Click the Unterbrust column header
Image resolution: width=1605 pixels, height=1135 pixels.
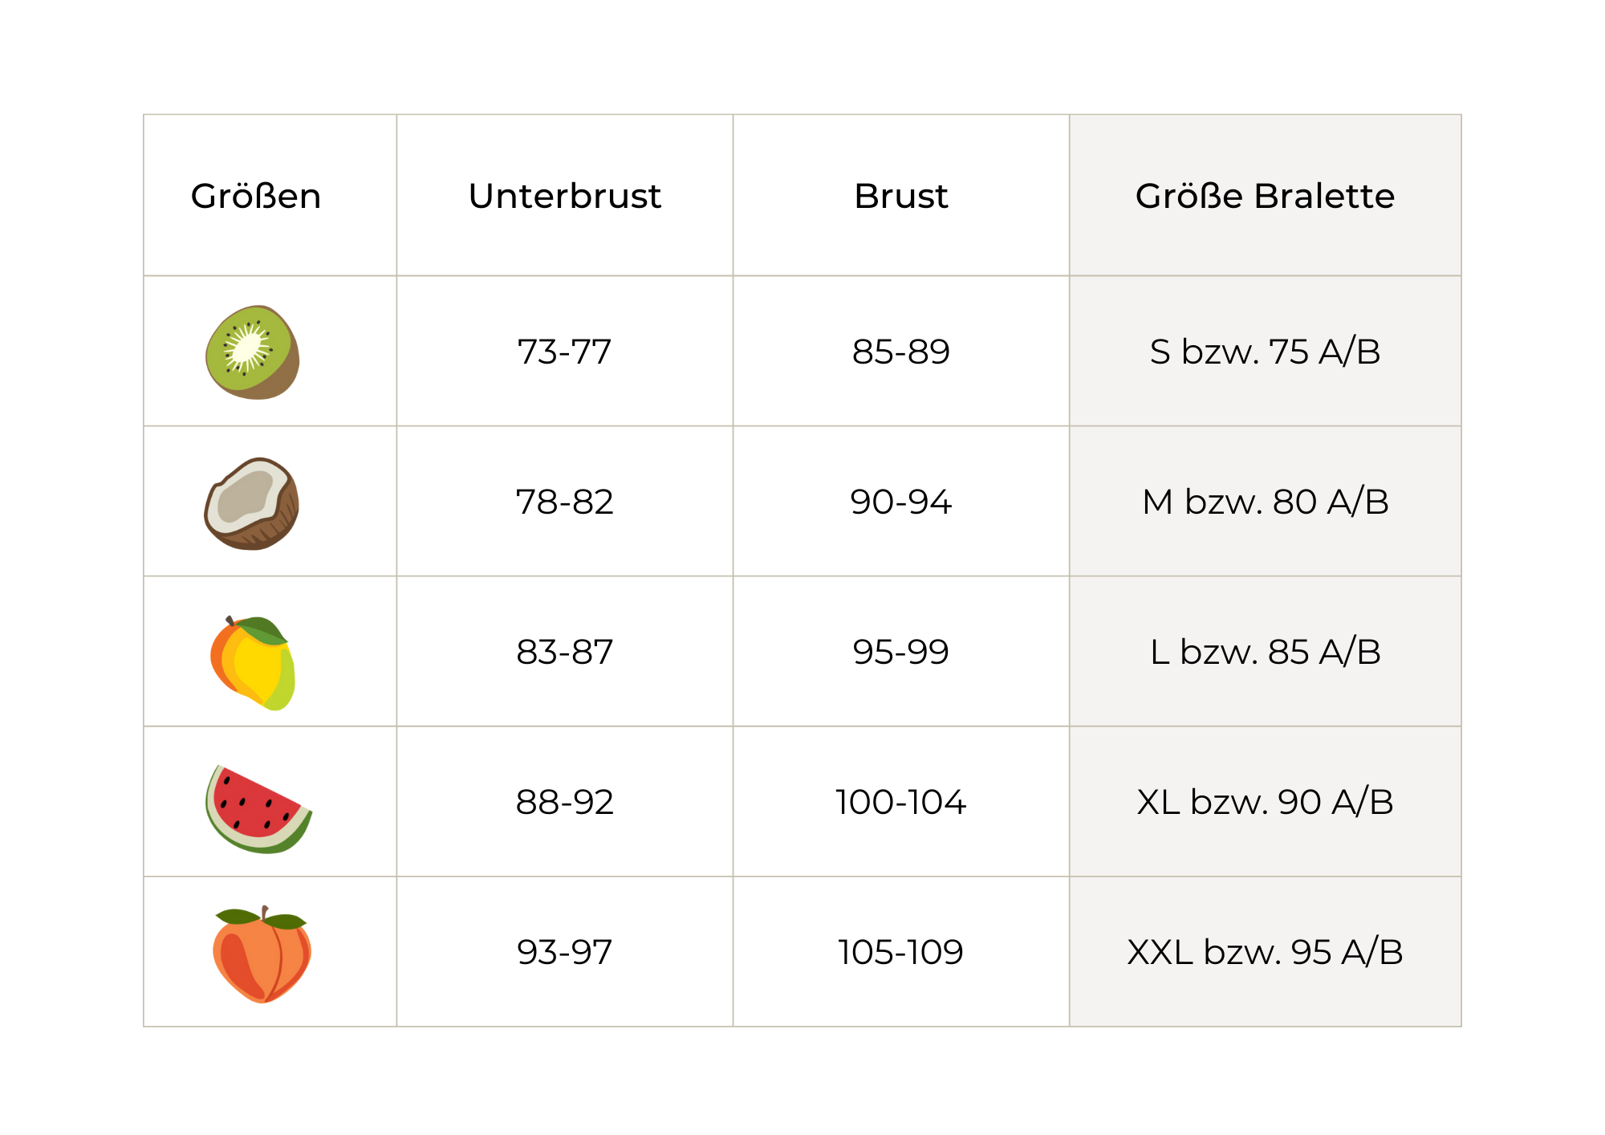click(x=565, y=197)
